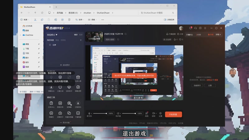Click the shield star icon in interactive tools

click(x=60, y=77)
